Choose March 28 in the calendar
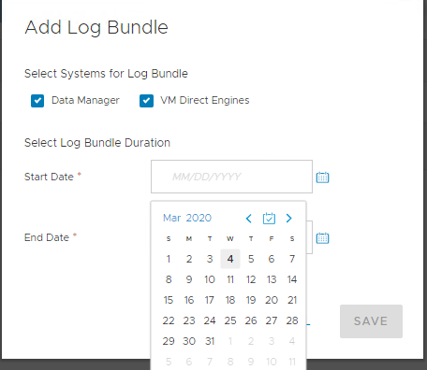This screenshot has width=427, height=370. tap(292, 320)
